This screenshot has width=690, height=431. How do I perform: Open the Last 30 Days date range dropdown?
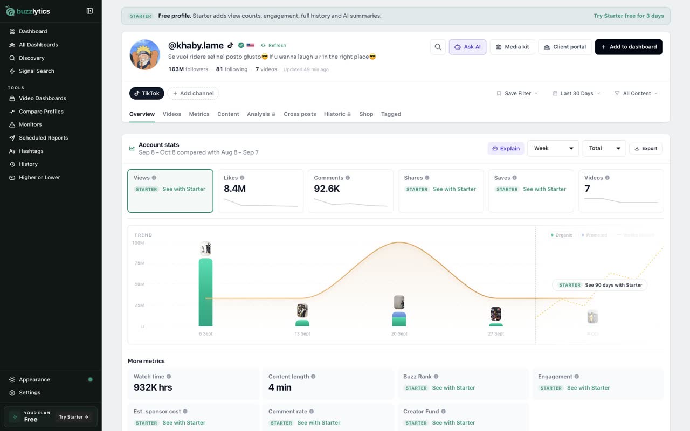(577, 93)
